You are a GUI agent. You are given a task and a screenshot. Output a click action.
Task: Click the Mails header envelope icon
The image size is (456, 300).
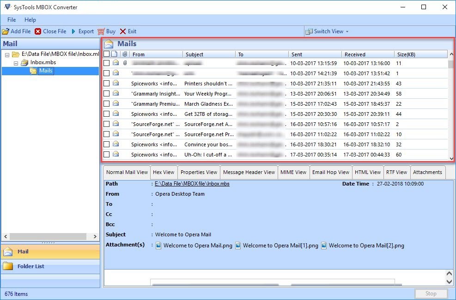pos(109,44)
